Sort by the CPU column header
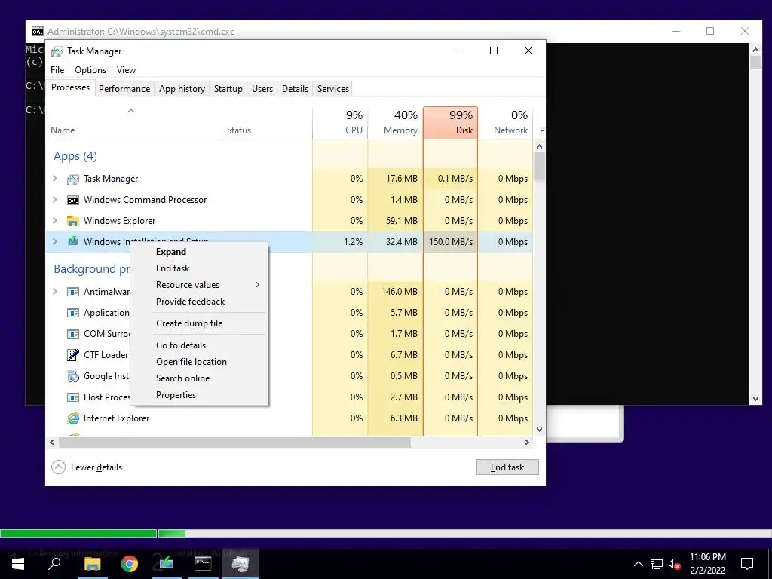The height and width of the screenshot is (579, 772). click(x=340, y=123)
